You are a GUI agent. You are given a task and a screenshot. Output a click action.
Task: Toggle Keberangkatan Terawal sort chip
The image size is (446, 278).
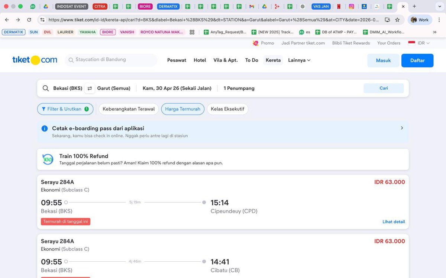[x=129, y=109]
